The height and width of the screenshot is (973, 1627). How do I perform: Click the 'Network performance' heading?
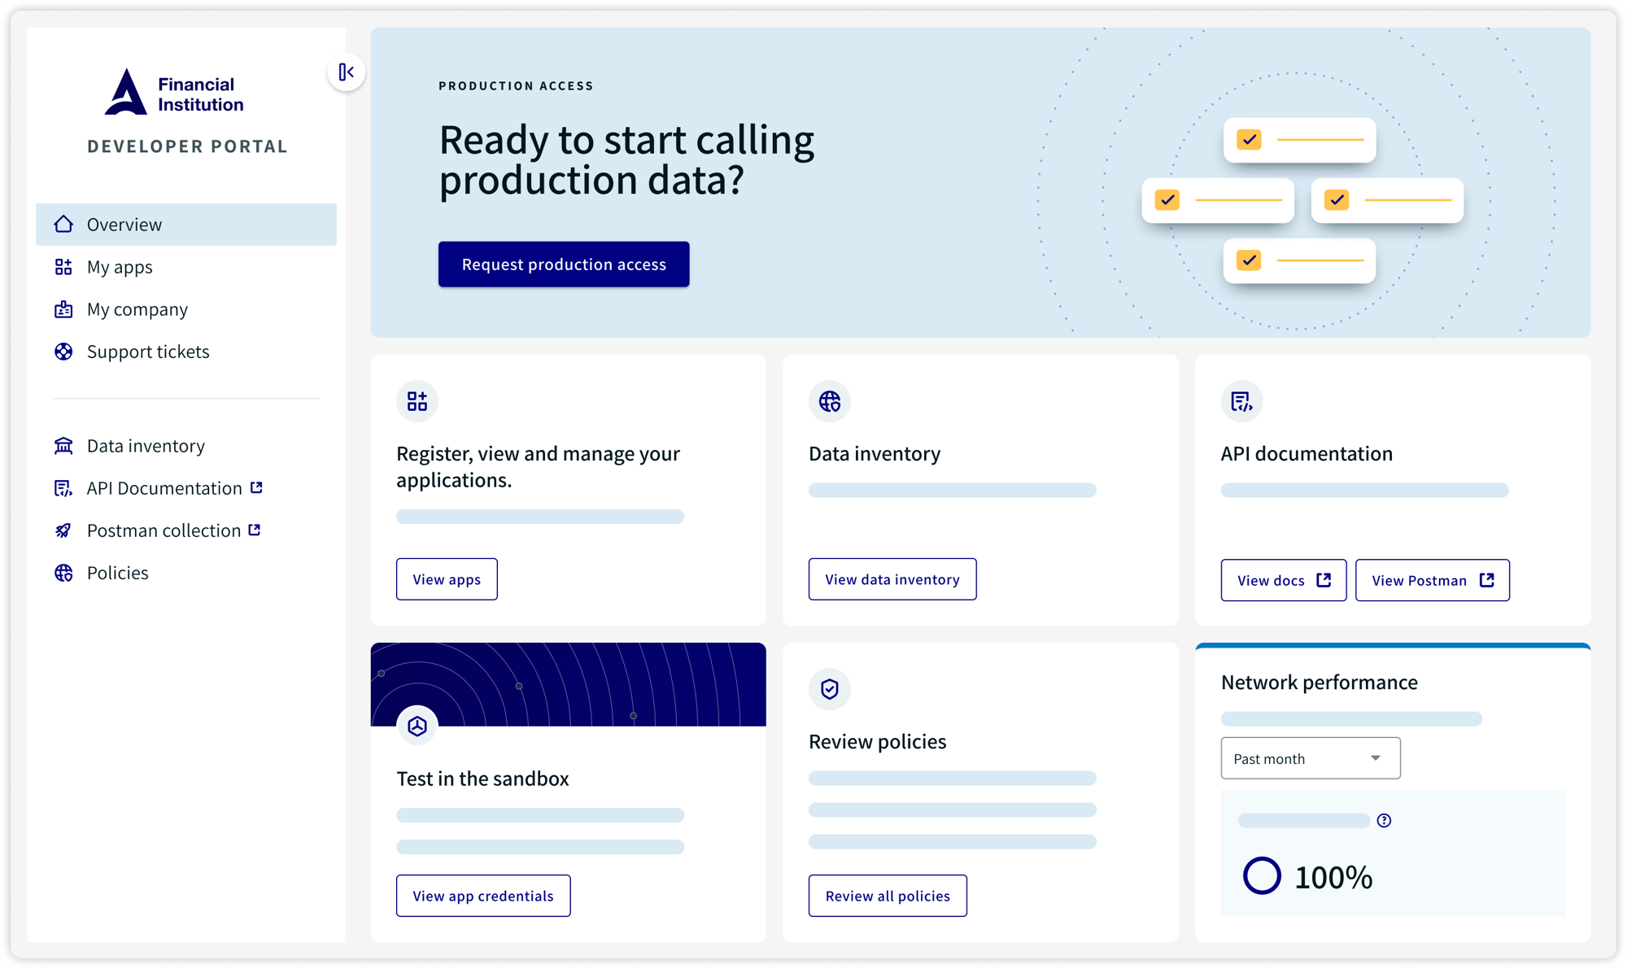1319,682
